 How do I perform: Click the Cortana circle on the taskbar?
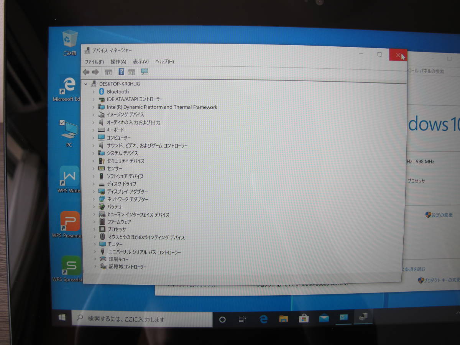pos(222,319)
